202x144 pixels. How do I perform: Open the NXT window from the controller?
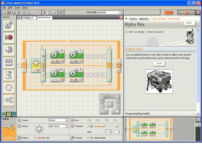click(102, 96)
